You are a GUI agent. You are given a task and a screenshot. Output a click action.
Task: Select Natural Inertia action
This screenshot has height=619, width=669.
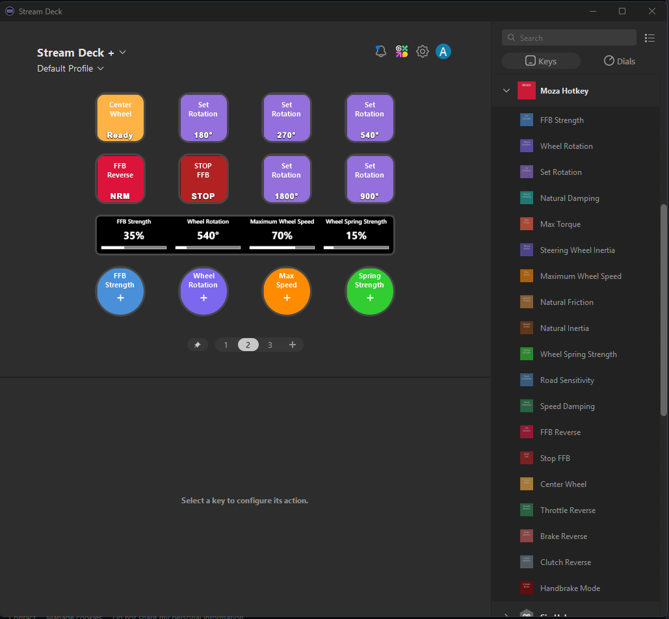pos(576,328)
